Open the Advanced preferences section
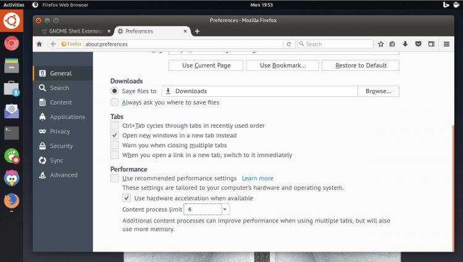The height and width of the screenshot is (262, 463). (63, 175)
